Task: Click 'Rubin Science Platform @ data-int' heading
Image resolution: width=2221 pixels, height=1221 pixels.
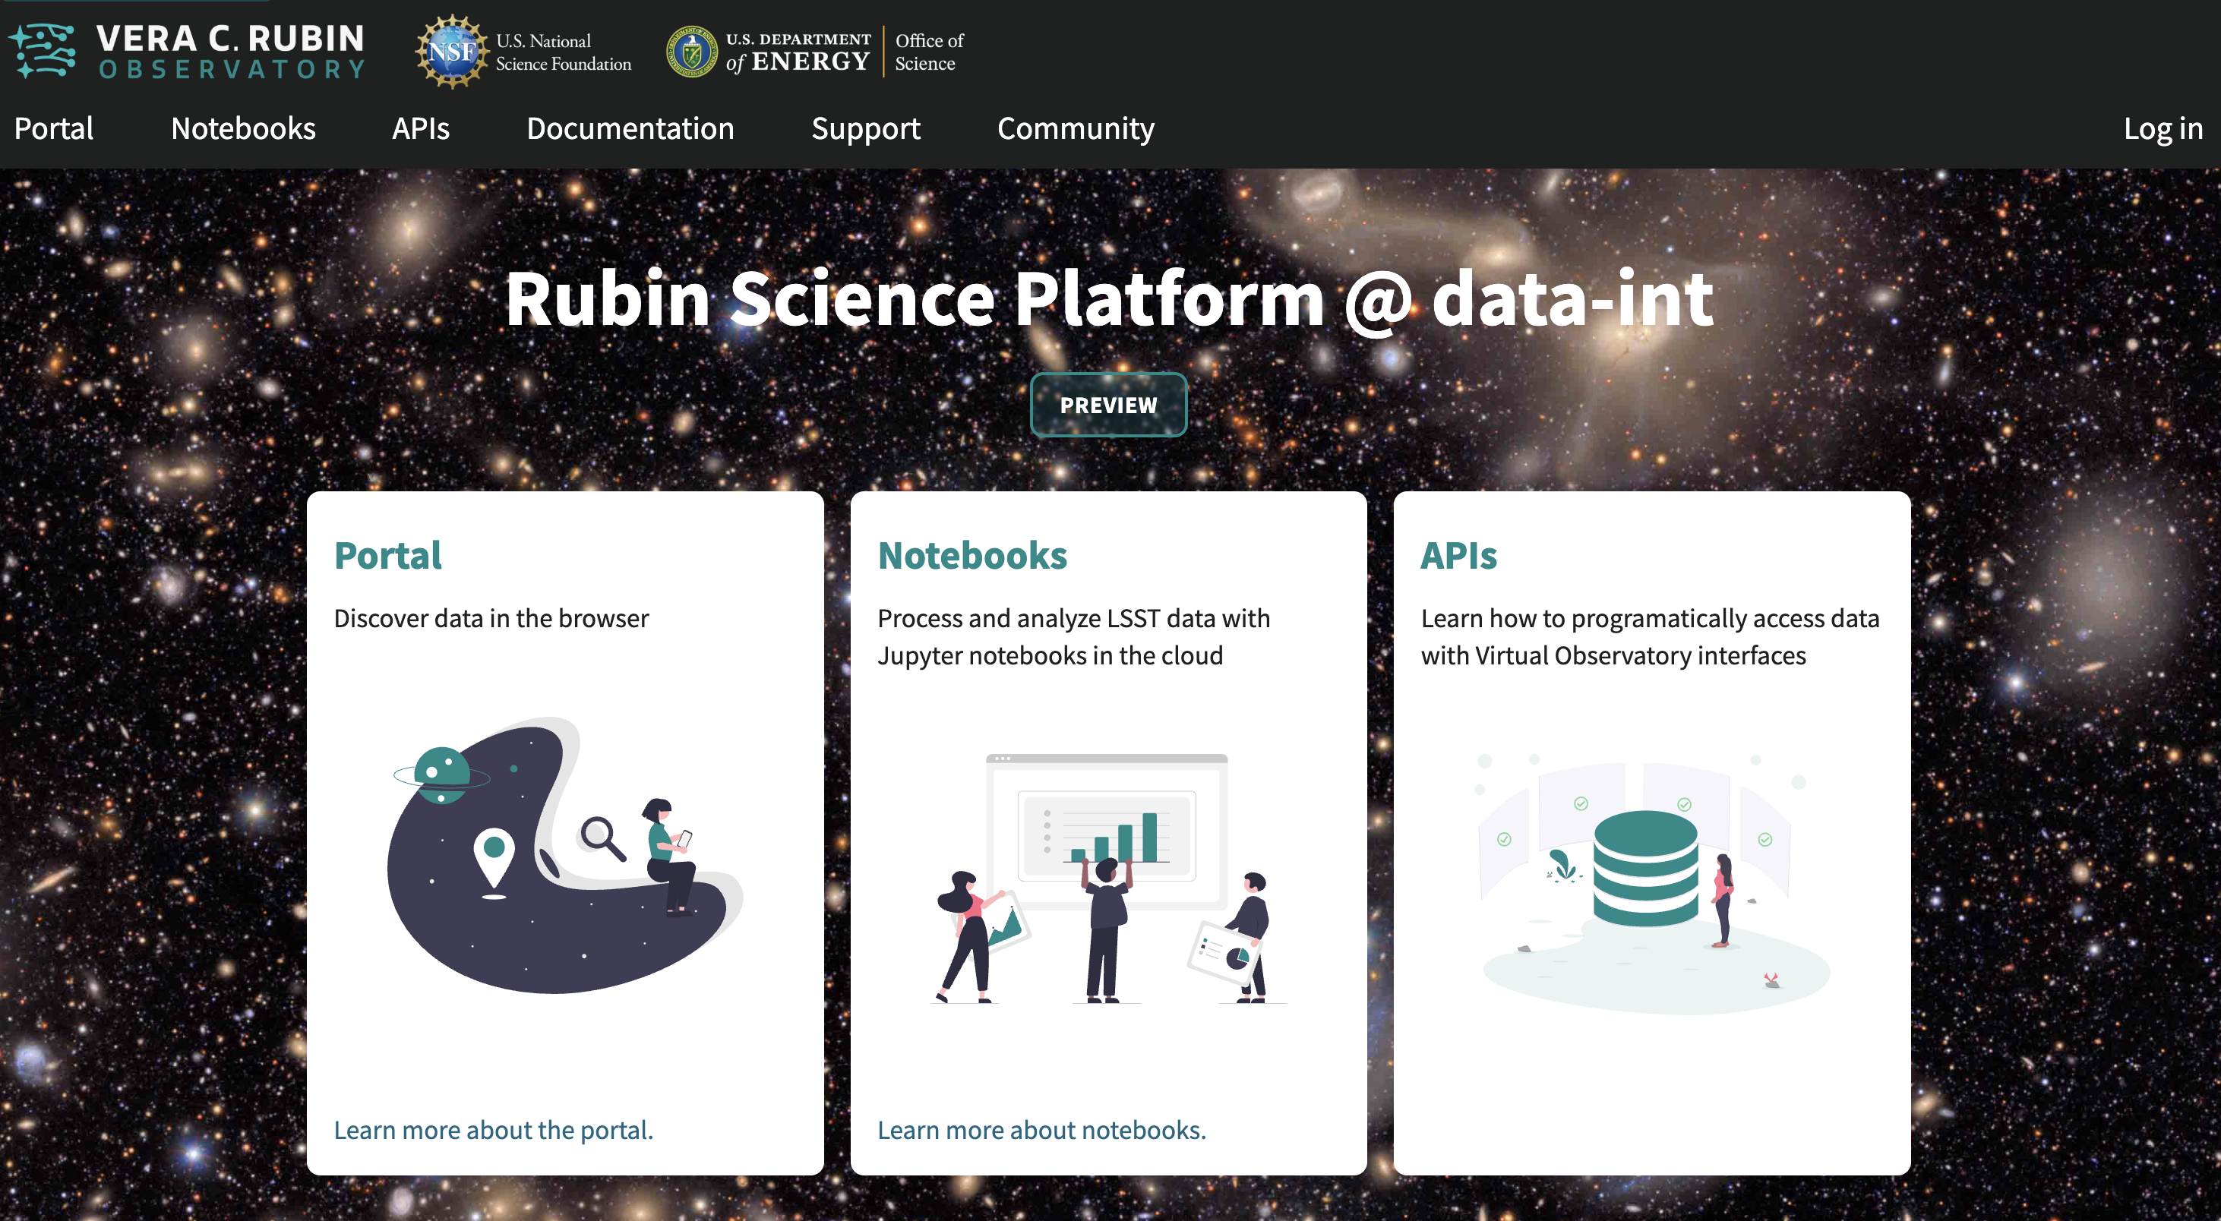Action: pyautogui.click(x=1109, y=298)
